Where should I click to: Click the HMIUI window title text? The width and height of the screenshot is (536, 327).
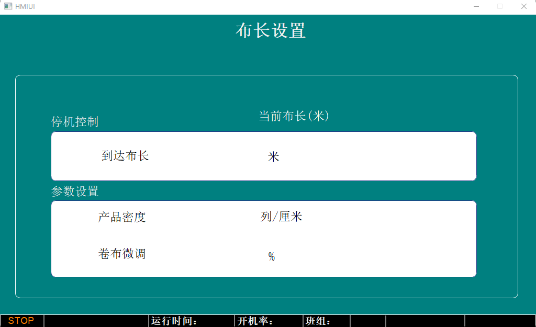(25, 6)
